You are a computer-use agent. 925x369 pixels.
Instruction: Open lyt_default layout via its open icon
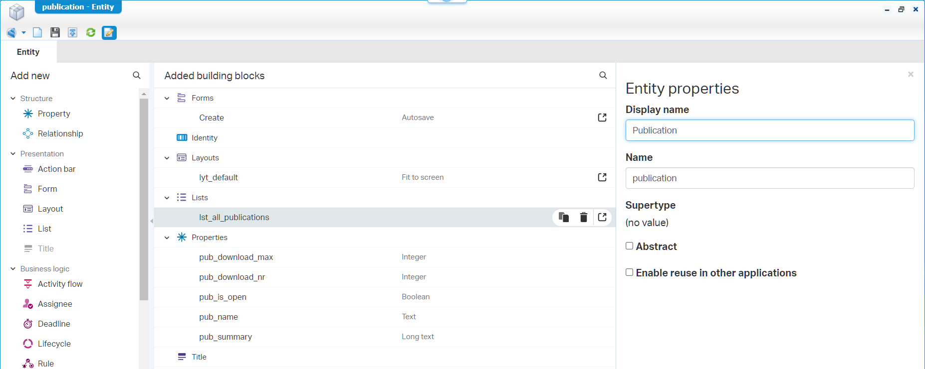pos(602,177)
